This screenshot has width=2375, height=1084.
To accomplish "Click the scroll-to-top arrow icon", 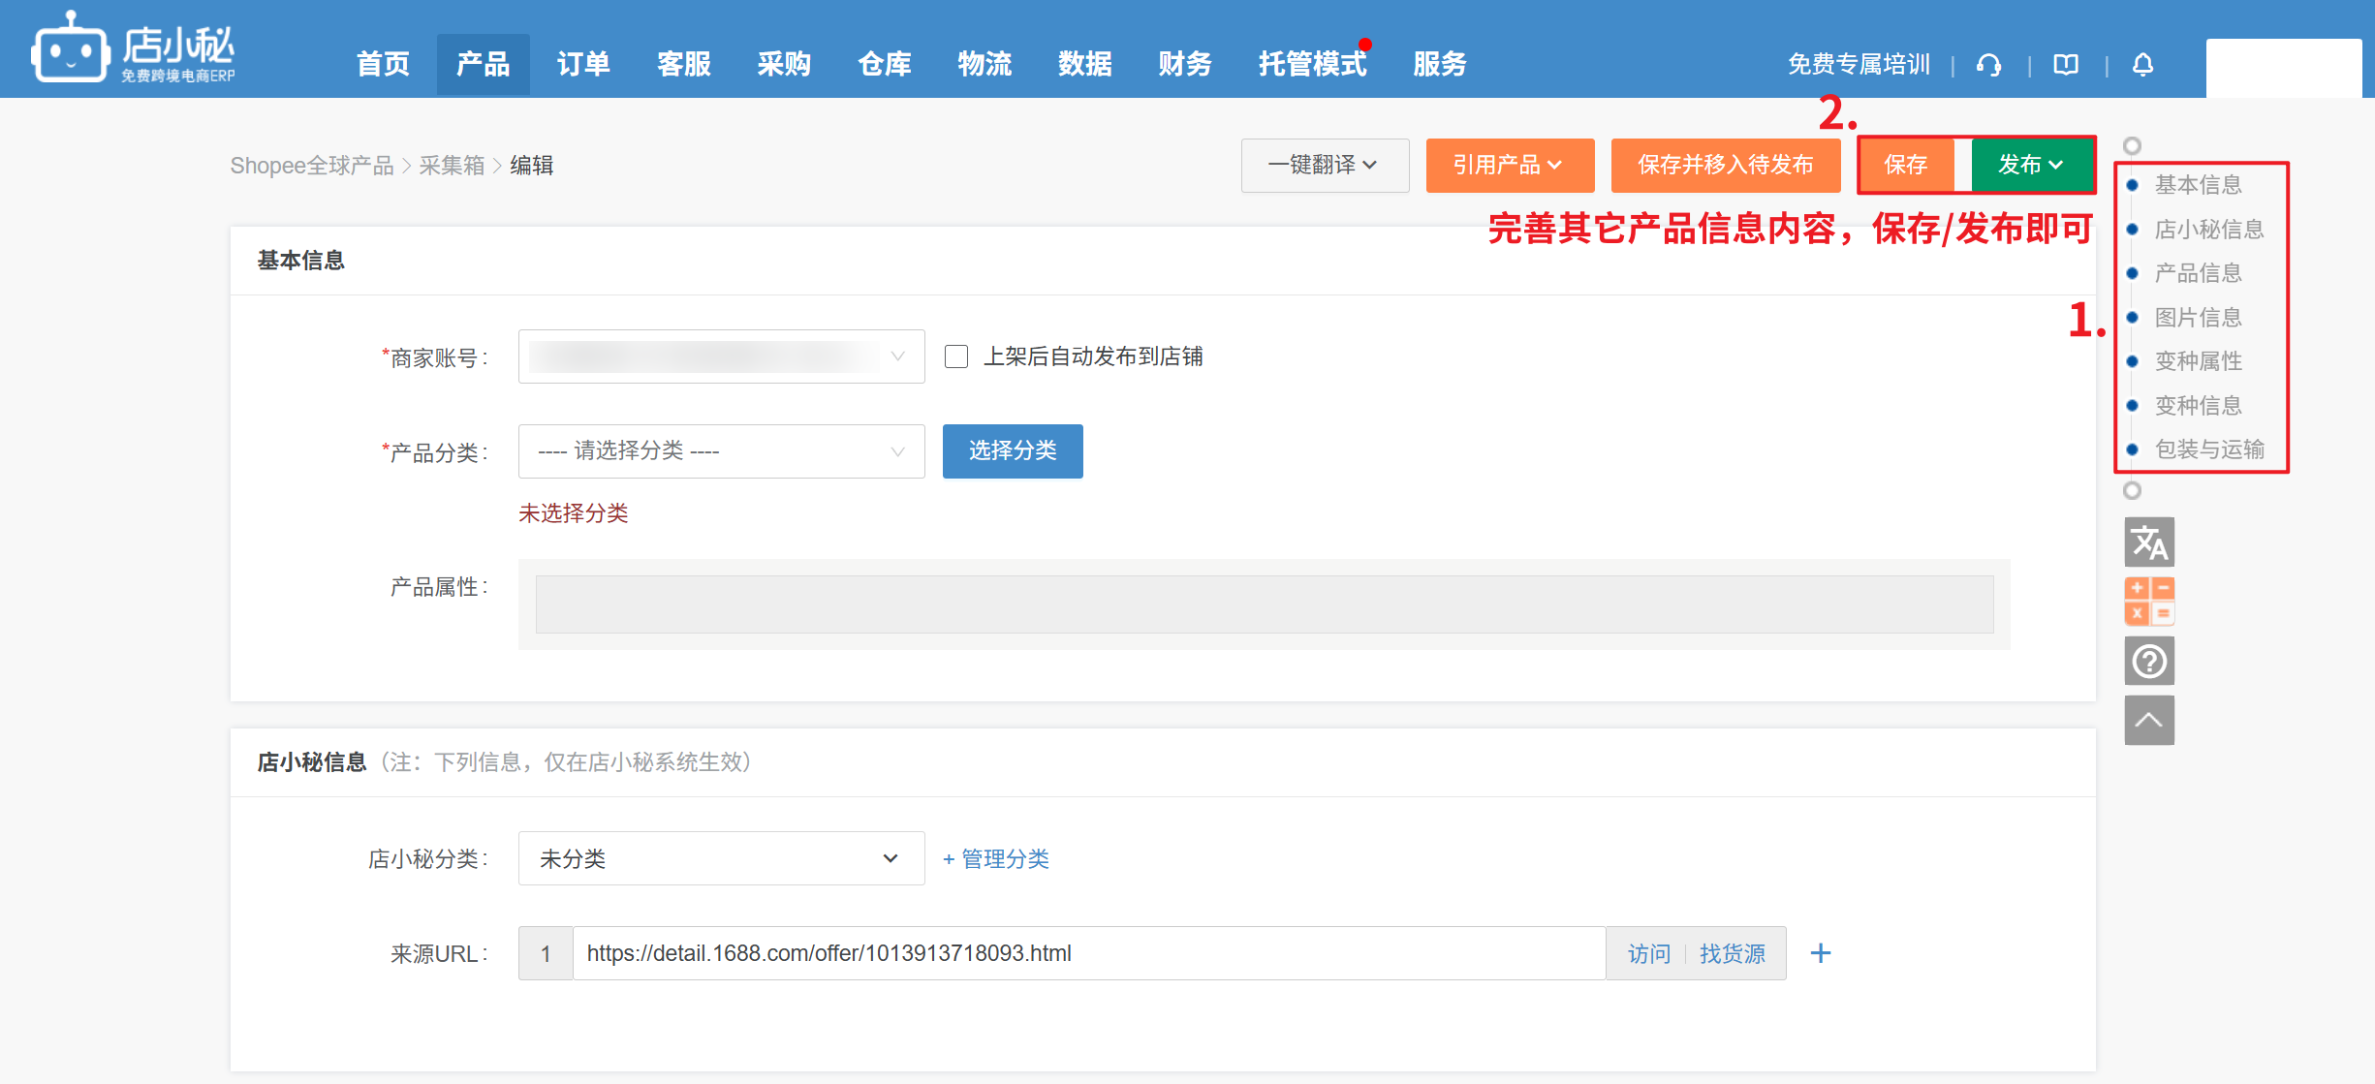I will [x=2148, y=721].
